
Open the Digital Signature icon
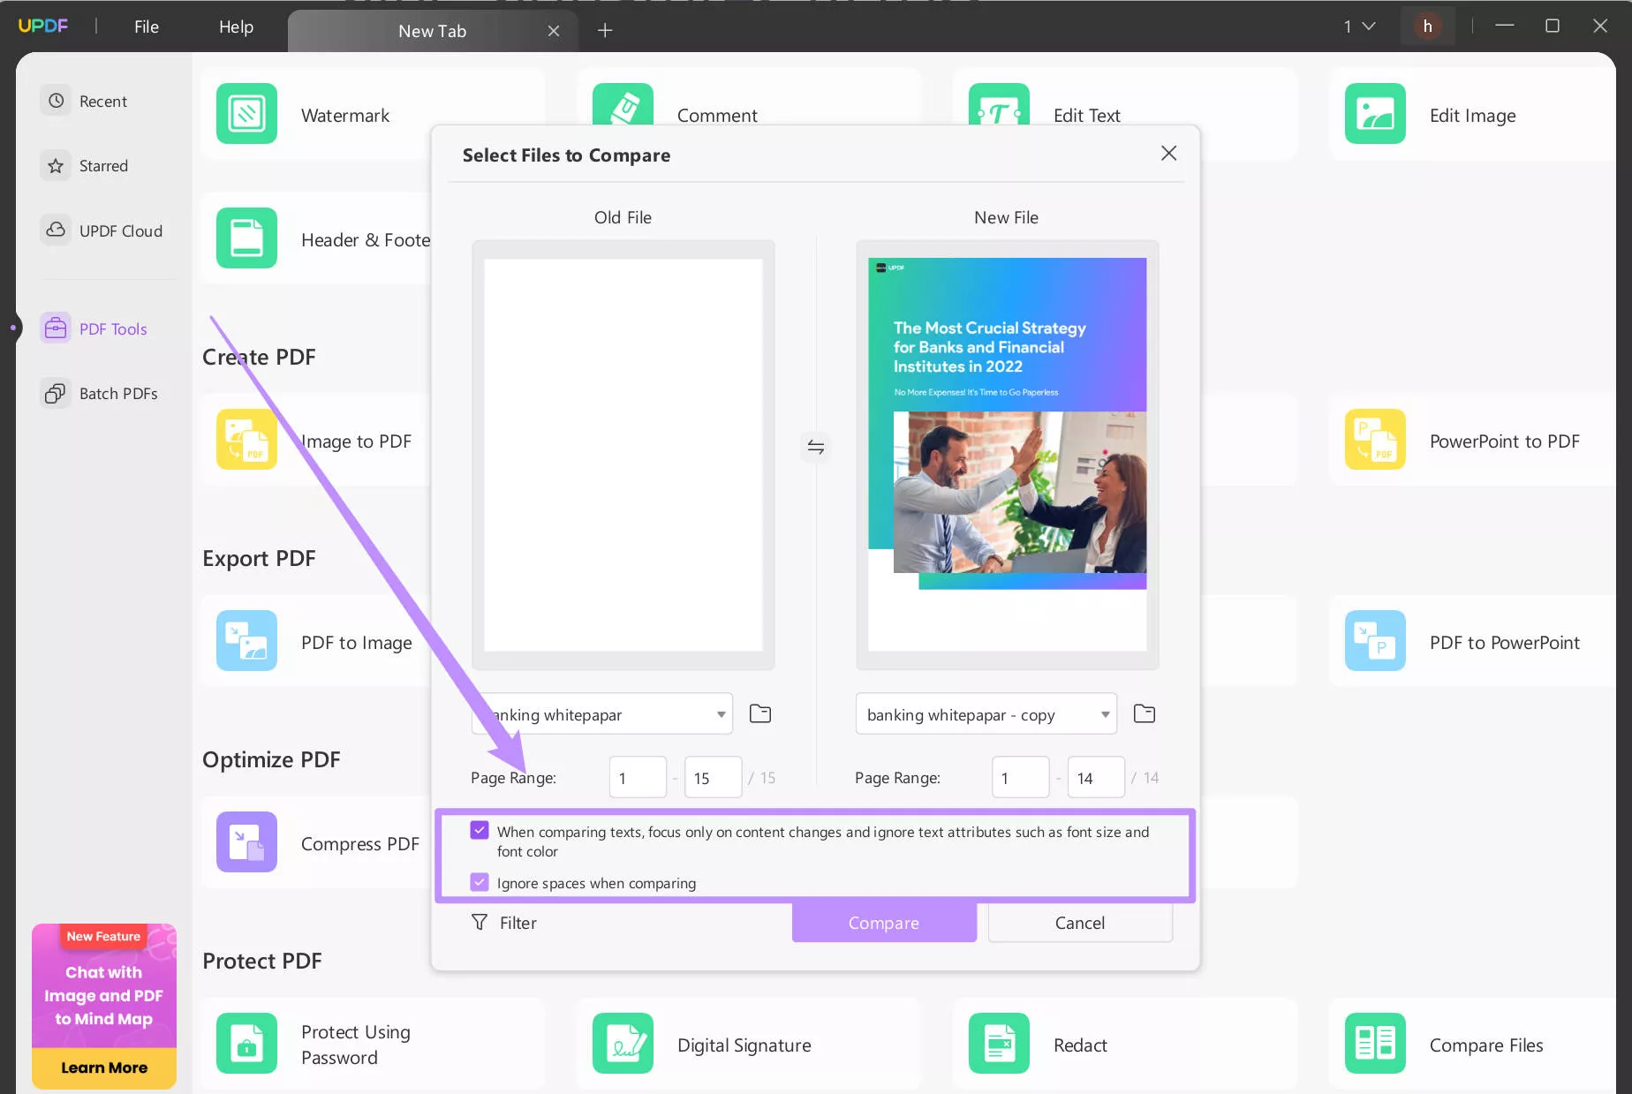pos(623,1044)
